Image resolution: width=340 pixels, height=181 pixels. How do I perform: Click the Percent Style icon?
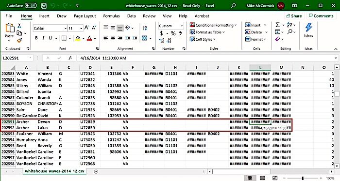click(x=173, y=33)
